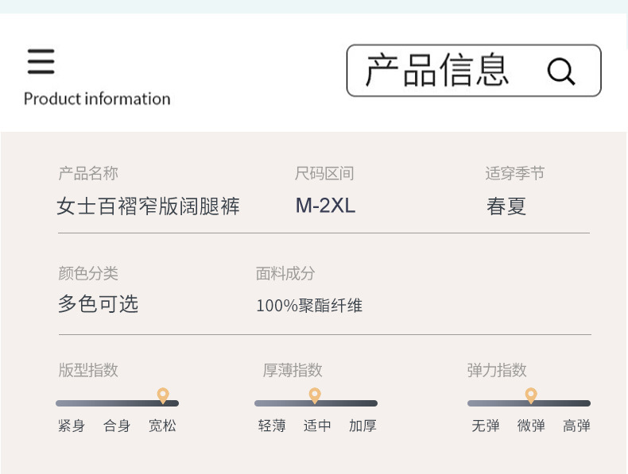628x474 pixels.
Task: Click the elasticity index location pin
Action: tap(531, 395)
